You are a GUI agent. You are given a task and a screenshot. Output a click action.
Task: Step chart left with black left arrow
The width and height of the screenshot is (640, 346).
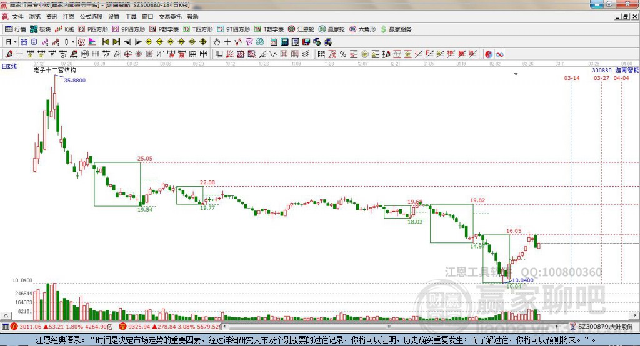[127, 42]
